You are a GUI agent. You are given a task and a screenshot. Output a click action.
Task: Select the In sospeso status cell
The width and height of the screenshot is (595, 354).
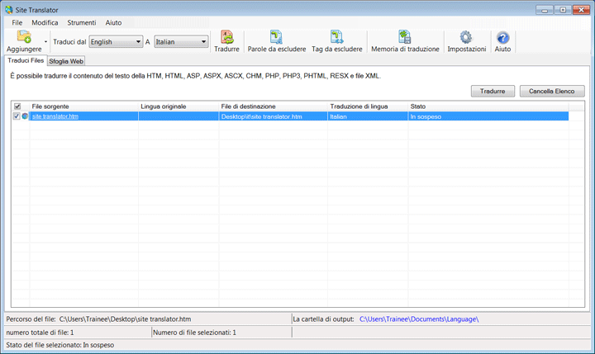pyautogui.click(x=488, y=116)
